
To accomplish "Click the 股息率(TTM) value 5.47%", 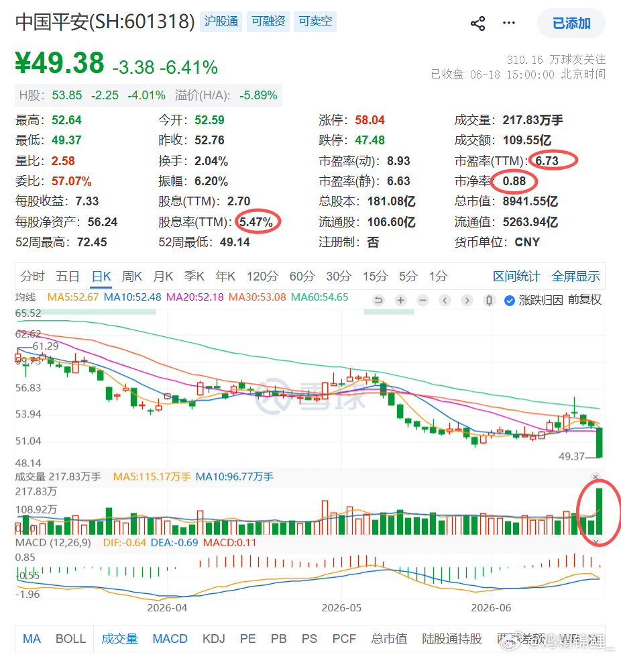I will pyautogui.click(x=256, y=222).
